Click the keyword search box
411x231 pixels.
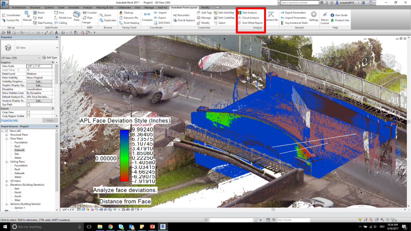[x=299, y=3]
